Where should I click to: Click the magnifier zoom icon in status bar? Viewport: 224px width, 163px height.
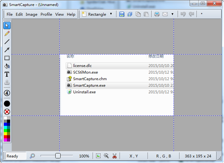[x=32, y=156]
